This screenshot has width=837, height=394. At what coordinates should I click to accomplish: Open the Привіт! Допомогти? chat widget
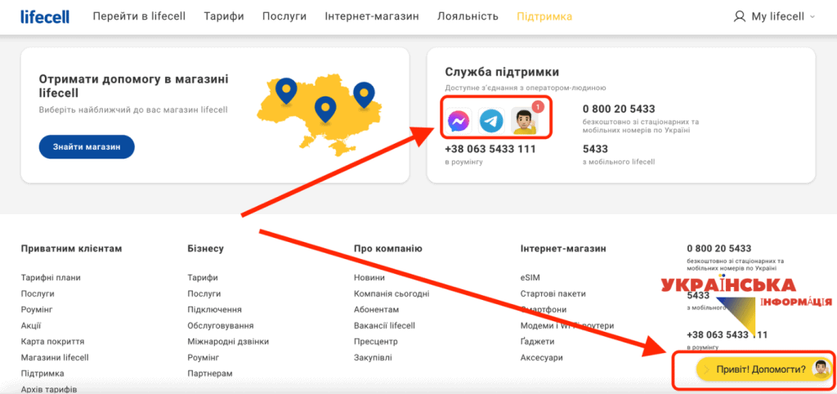tap(764, 369)
